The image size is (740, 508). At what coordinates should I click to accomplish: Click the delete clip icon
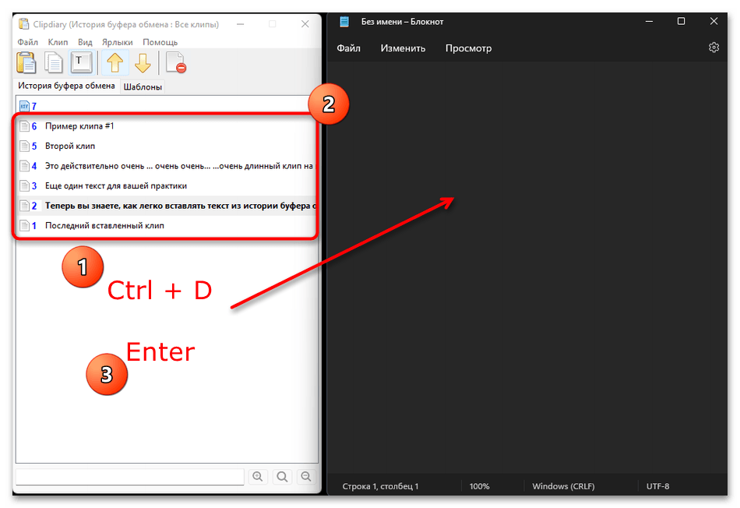(x=176, y=63)
